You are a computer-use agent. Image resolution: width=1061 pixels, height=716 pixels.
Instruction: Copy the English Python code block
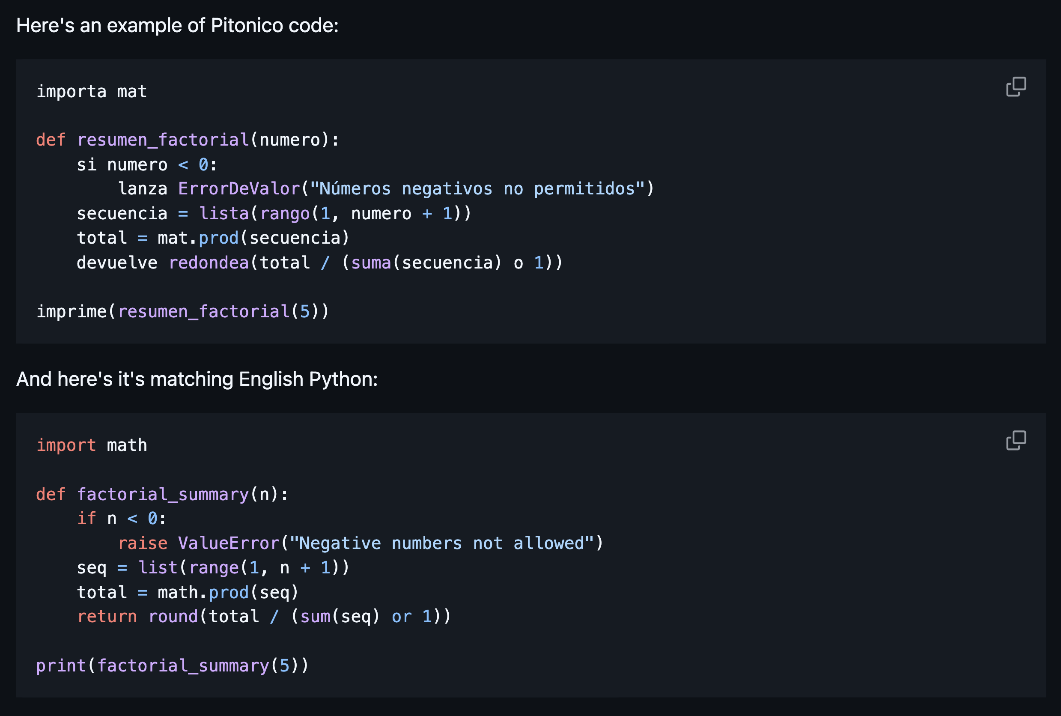(1016, 440)
